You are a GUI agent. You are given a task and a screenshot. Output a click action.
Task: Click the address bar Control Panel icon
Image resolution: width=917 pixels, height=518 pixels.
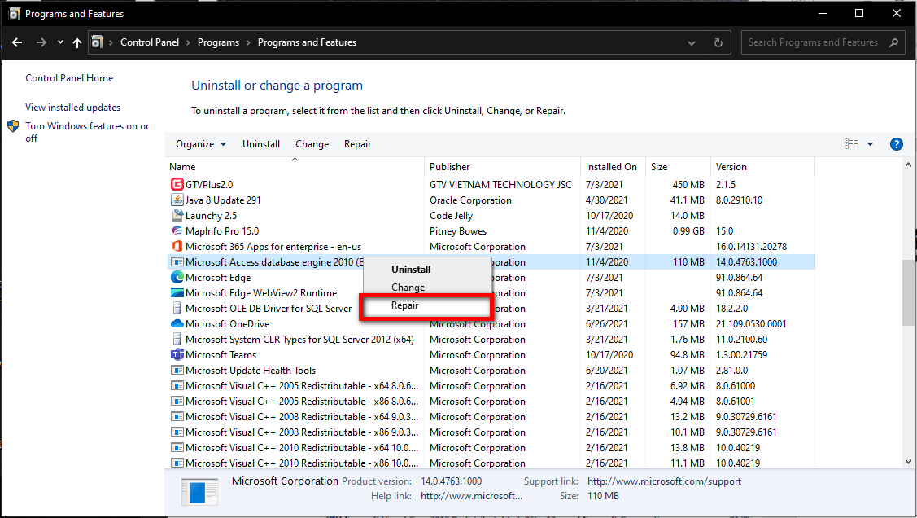pos(97,42)
